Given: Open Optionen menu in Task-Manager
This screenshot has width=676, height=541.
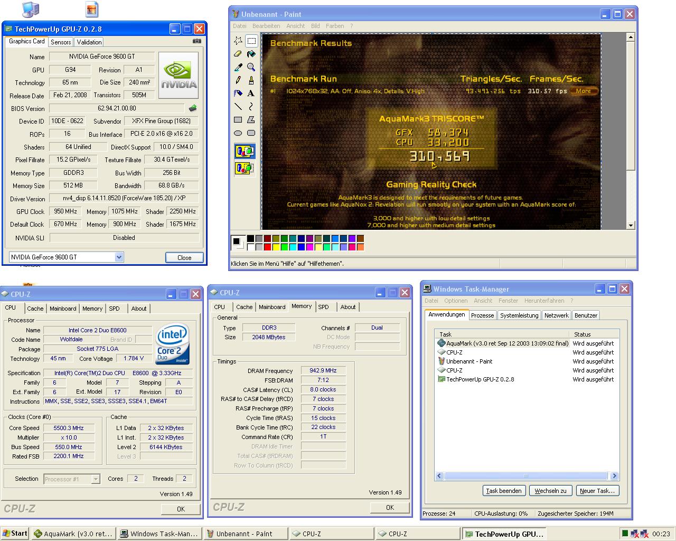Looking at the screenshot, I should tap(456, 301).
